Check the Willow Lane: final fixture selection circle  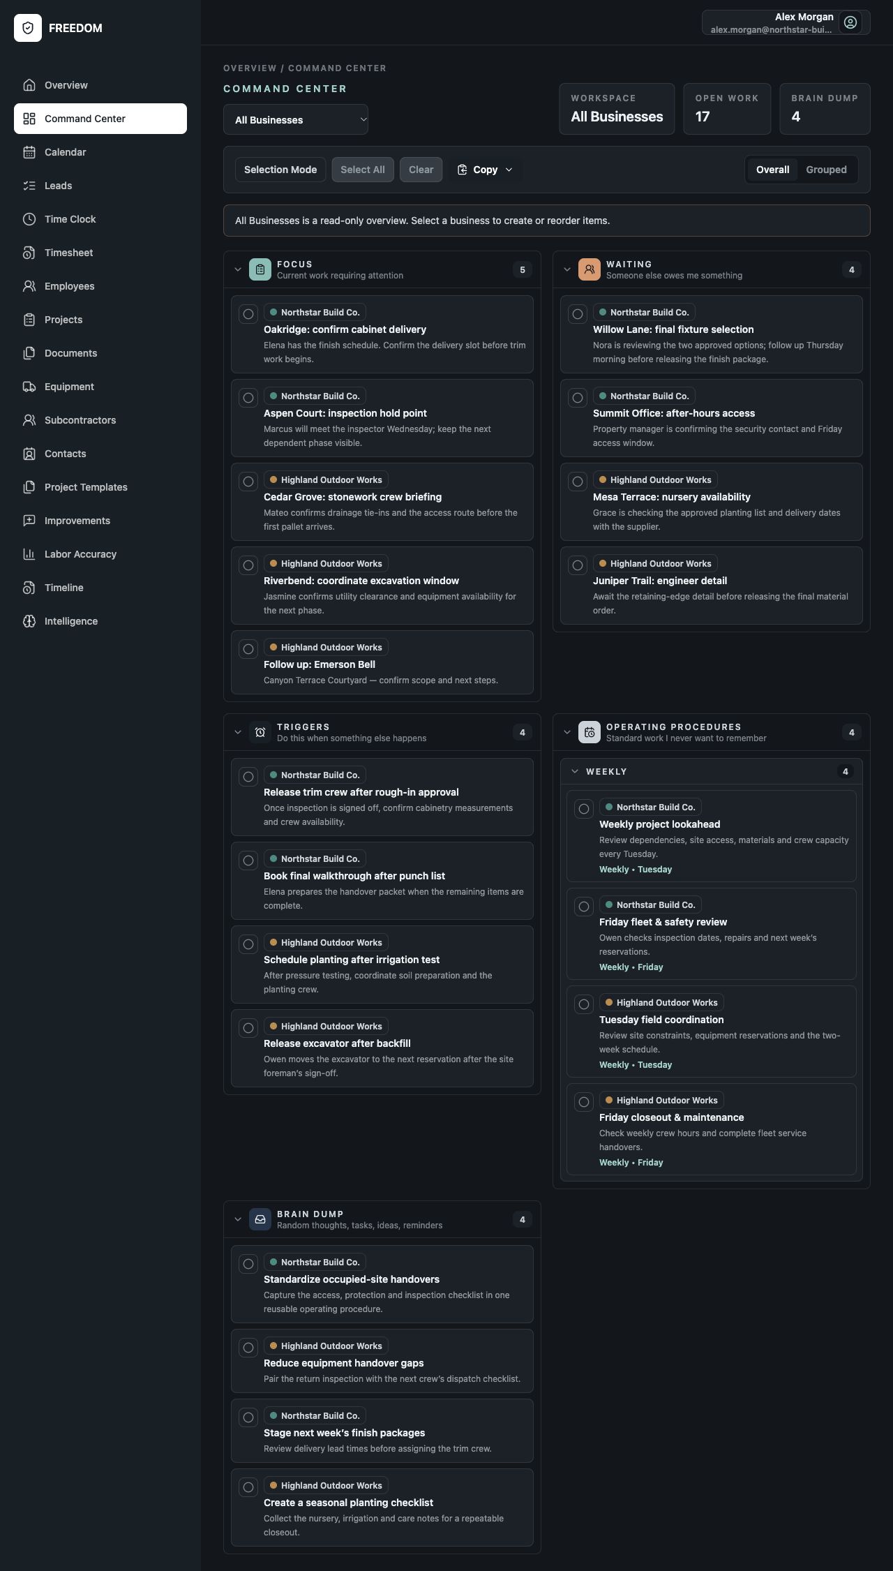578,314
